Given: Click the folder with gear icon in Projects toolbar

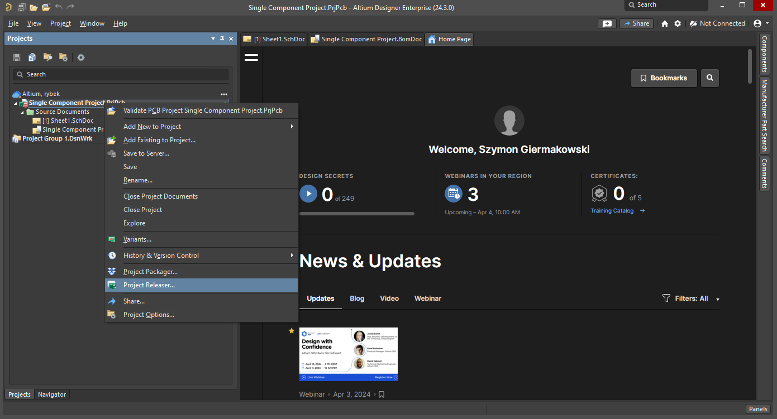Looking at the screenshot, I should [x=63, y=57].
